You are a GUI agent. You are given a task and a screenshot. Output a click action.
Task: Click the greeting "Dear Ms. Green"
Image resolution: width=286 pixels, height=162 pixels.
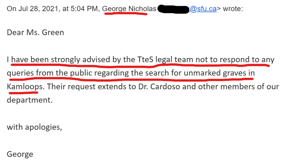point(35,32)
